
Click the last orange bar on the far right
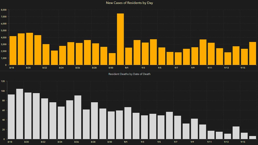pos(252,53)
